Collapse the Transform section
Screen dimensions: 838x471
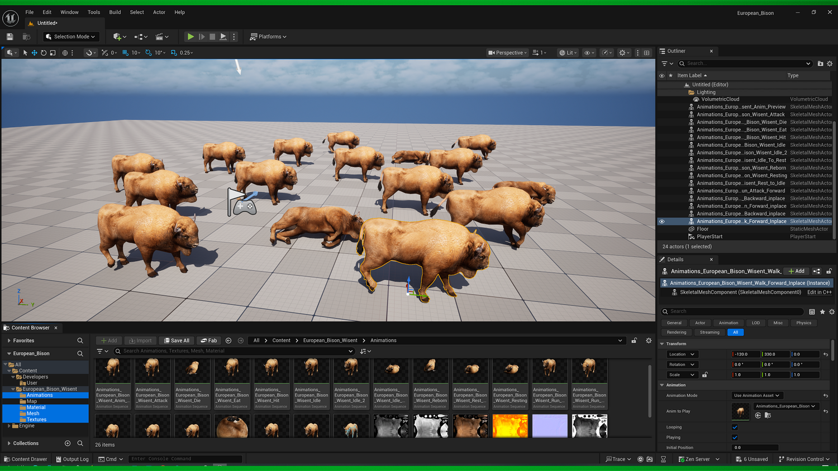click(x=662, y=344)
